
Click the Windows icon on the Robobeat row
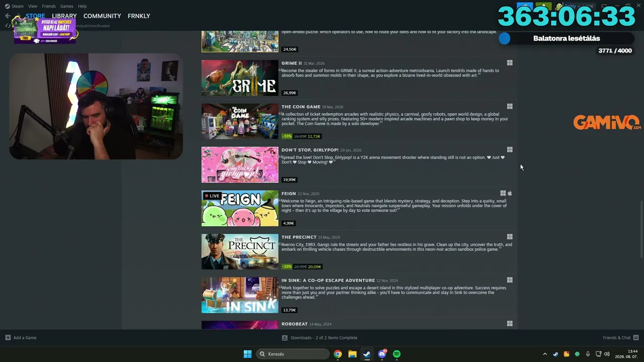point(510,324)
